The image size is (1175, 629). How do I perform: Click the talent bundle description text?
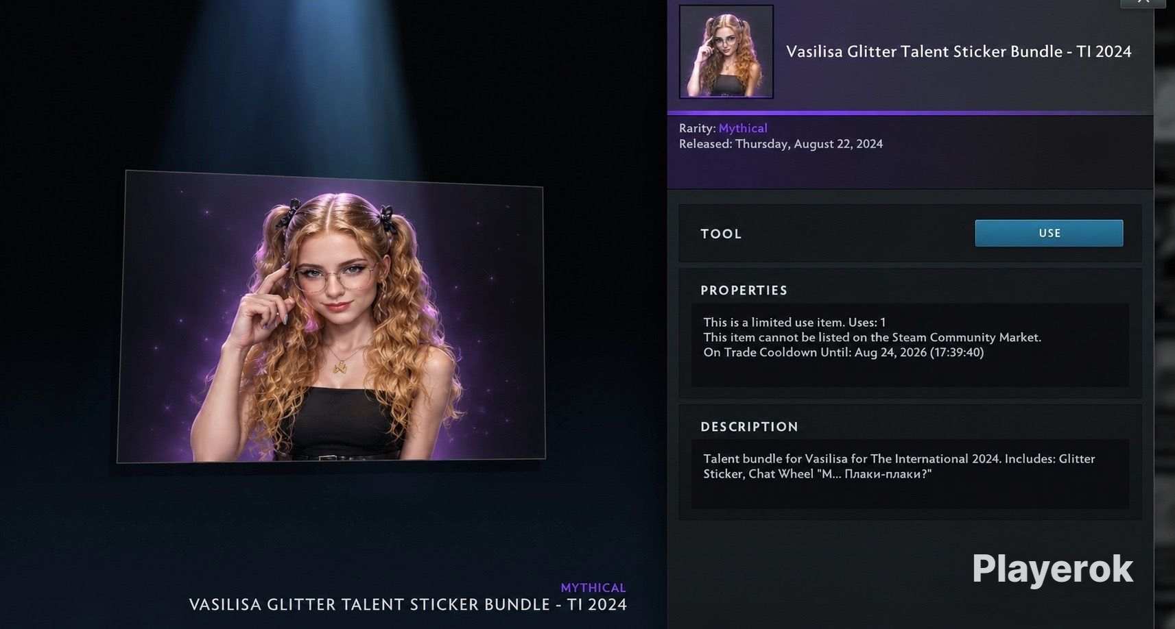(899, 466)
